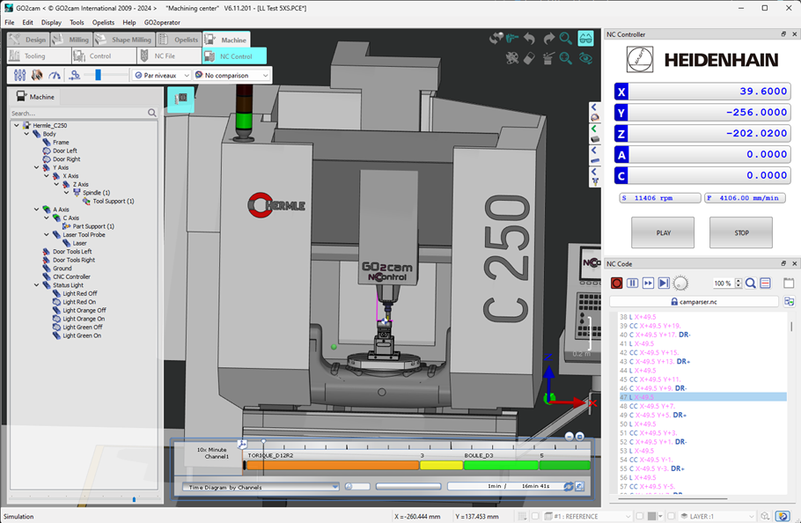Click the highlighted flag icon in viewport
Viewport: 801px width, 523px height.
(180, 99)
